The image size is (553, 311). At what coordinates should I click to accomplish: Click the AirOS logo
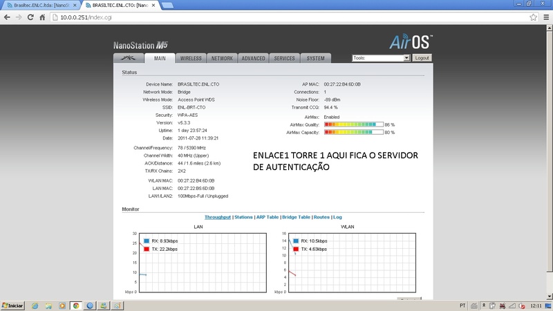(x=411, y=42)
